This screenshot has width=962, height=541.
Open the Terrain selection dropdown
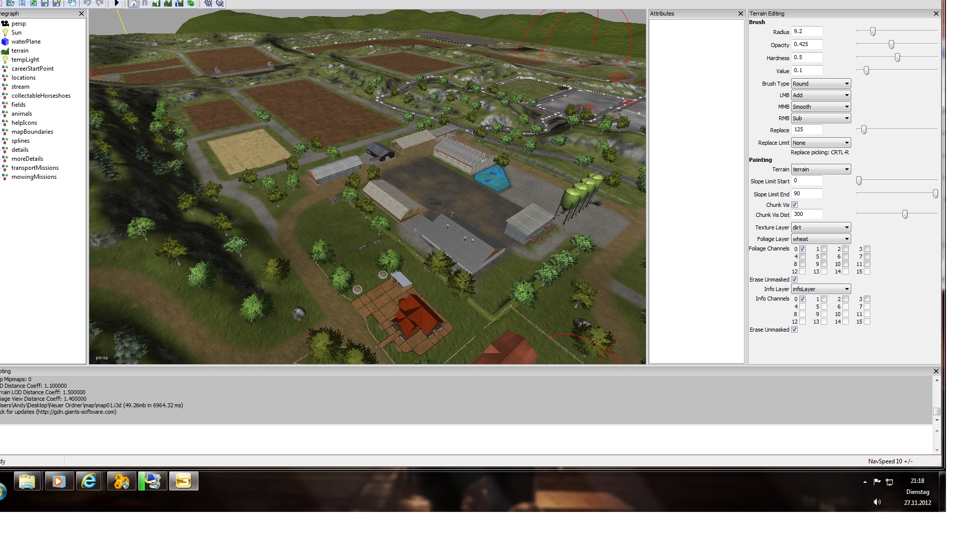821,169
